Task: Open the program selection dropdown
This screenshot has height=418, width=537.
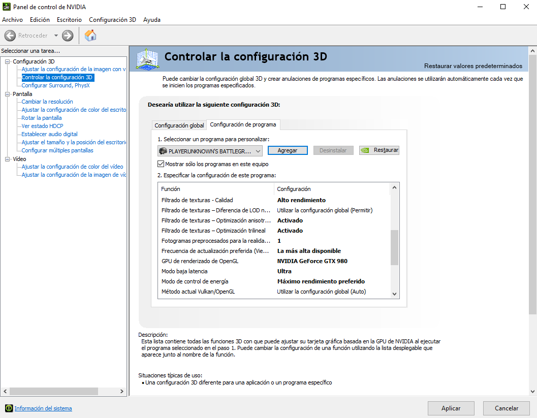Action: [x=210, y=151]
